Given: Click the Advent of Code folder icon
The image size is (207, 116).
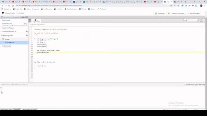Looking at the screenshot, I should point(27,32).
